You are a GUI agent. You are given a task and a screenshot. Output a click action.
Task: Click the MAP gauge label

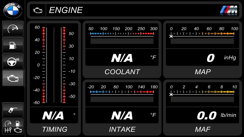click(202, 72)
